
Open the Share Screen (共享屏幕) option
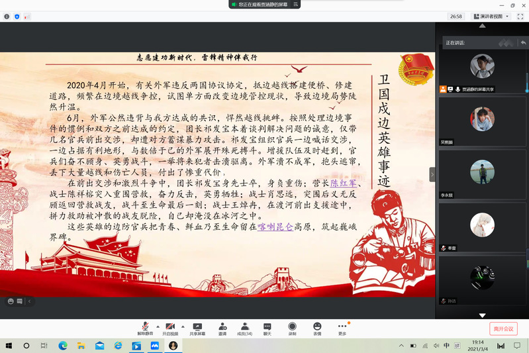click(x=197, y=327)
